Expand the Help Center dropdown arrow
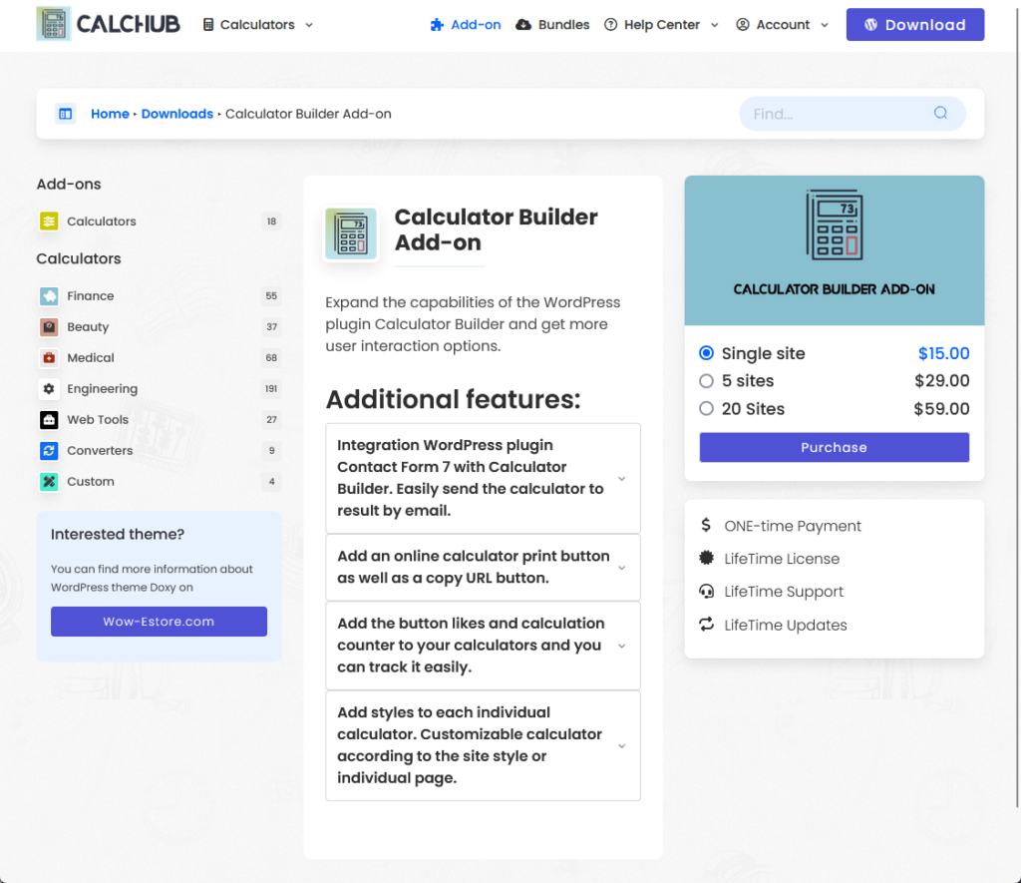Viewport: 1021px width, 883px height. pos(714,25)
